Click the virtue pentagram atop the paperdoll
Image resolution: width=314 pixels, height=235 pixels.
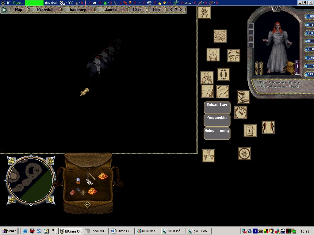276,8
